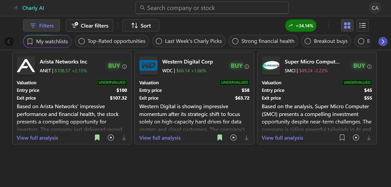The width and height of the screenshot is (391, 187).
Task: Click the SMCI ticker price line
Action: tap(306, 71)
